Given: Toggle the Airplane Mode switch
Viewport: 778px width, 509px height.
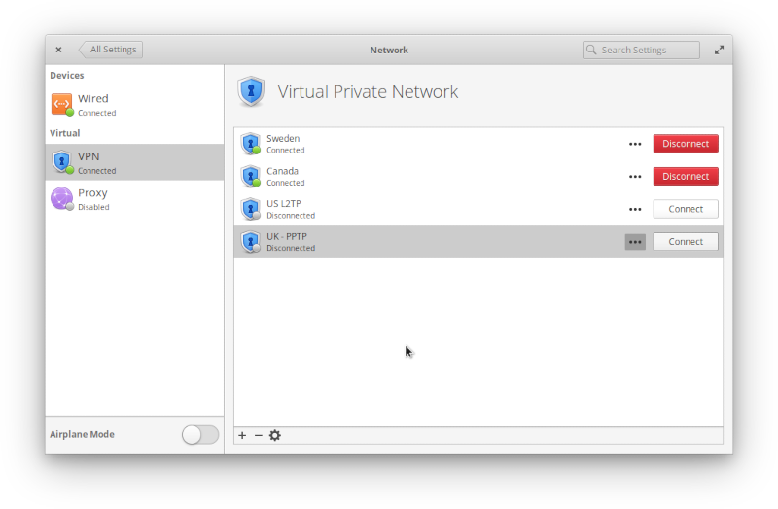Looking at the screenshot, I should (200, 434).
